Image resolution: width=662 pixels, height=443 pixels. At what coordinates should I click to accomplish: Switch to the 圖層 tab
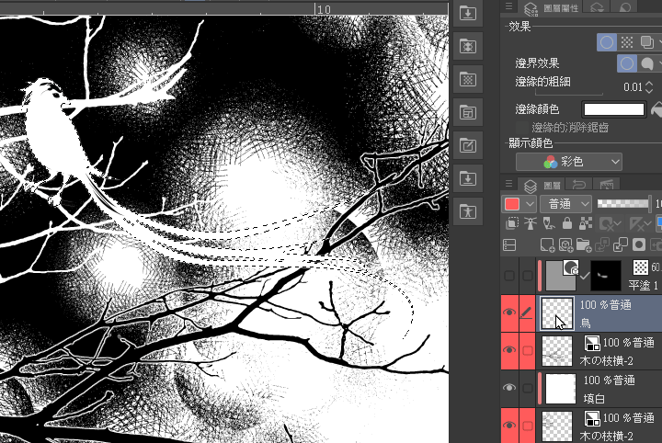(x=542, y=185)
